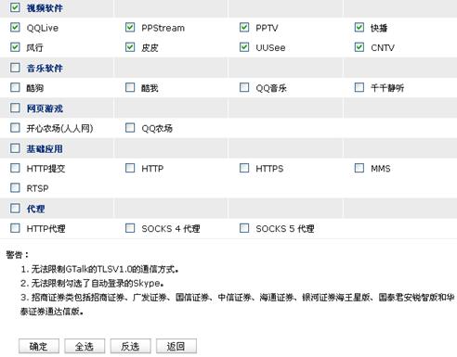Check the RTSP checkbox

15,187
